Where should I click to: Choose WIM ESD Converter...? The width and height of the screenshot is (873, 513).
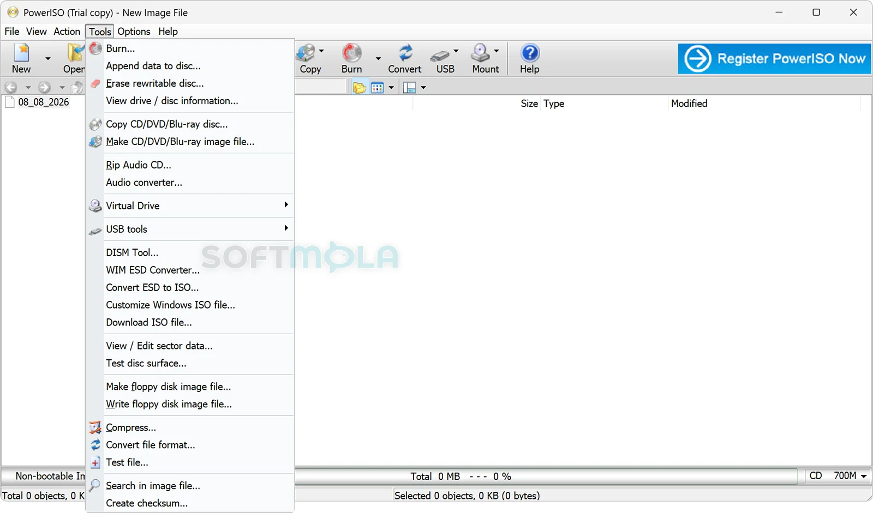coord(190,270)
